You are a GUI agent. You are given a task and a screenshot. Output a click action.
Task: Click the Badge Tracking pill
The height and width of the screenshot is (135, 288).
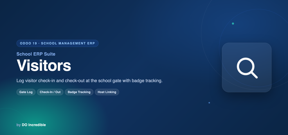tap(79, 92)
